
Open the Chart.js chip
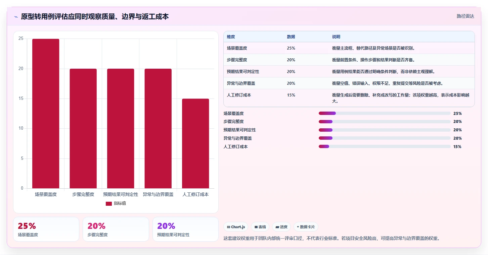[236, 227]
